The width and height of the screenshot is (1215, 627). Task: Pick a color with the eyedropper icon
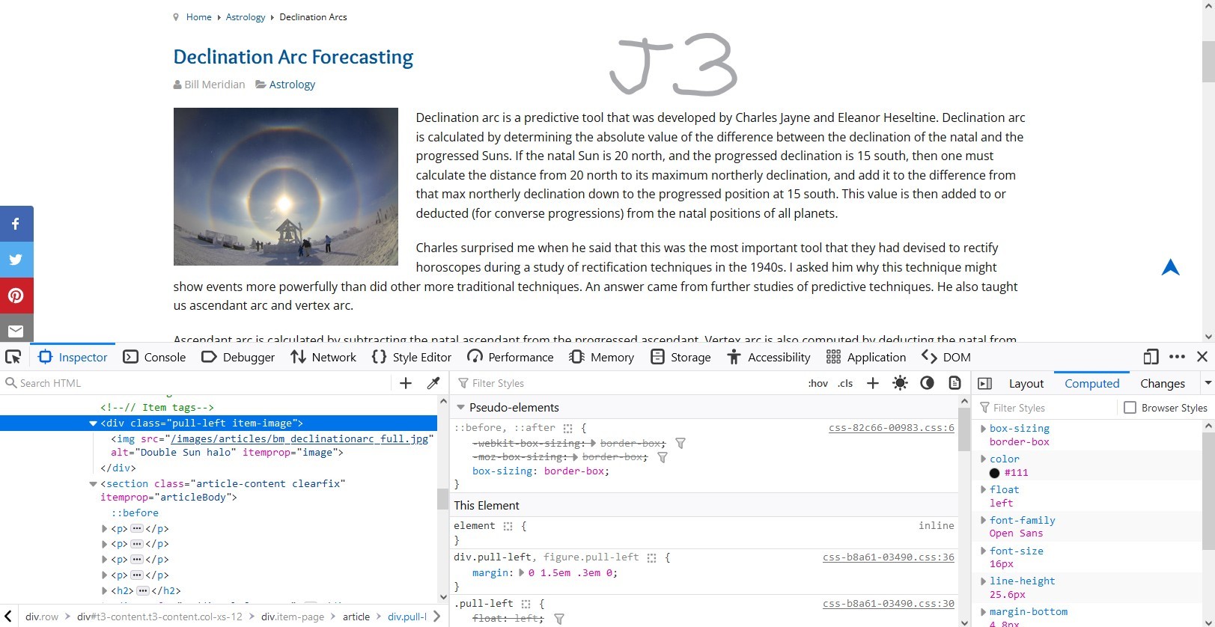(433, 383)
